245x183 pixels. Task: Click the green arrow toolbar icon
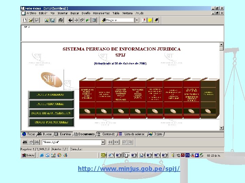[88, 20]
